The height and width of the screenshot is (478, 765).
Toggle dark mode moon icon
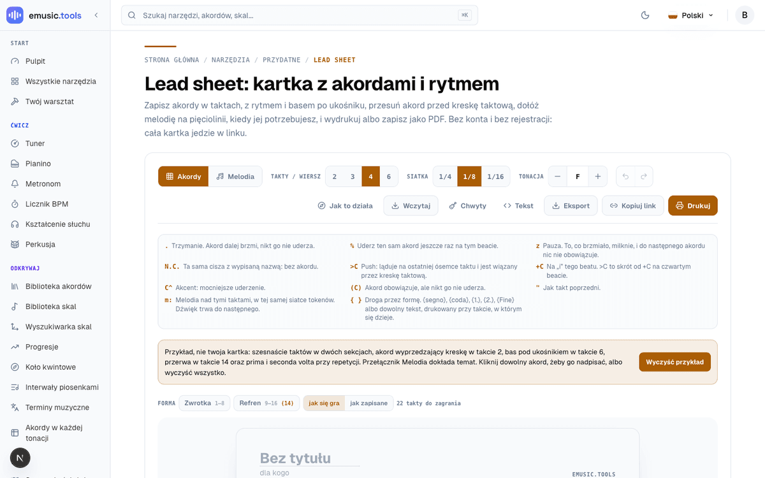(645, 15)
